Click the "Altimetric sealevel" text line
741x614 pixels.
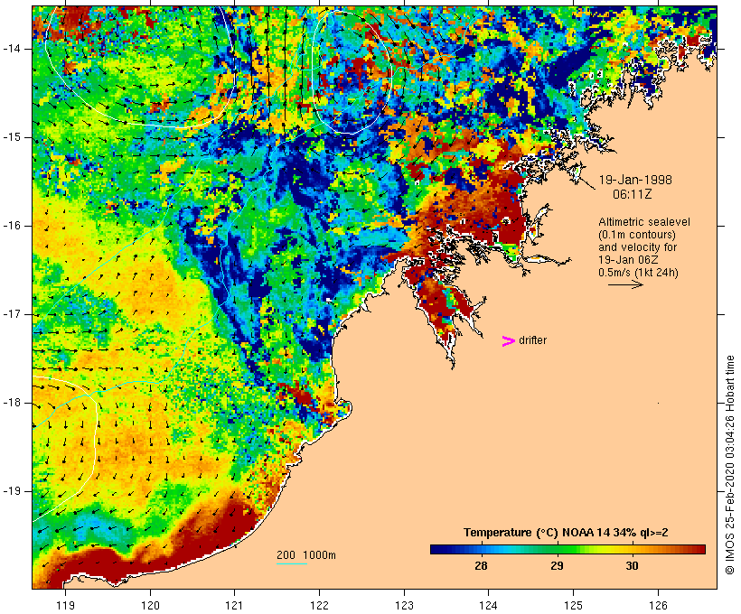point(644,222)
